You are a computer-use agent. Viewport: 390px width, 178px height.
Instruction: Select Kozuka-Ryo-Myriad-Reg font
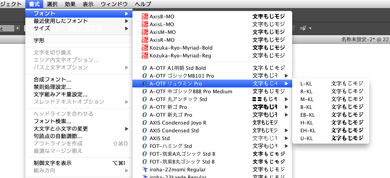click(212, 55)
